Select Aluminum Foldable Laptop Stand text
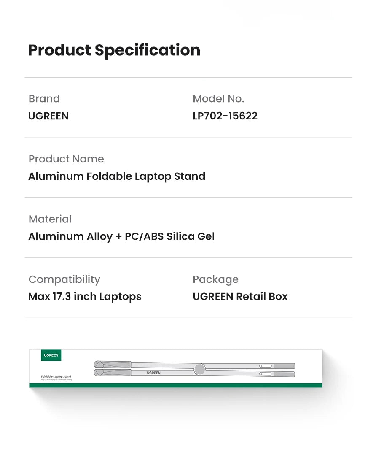This screenshot has height=471, width=392. tap(117, 176)
